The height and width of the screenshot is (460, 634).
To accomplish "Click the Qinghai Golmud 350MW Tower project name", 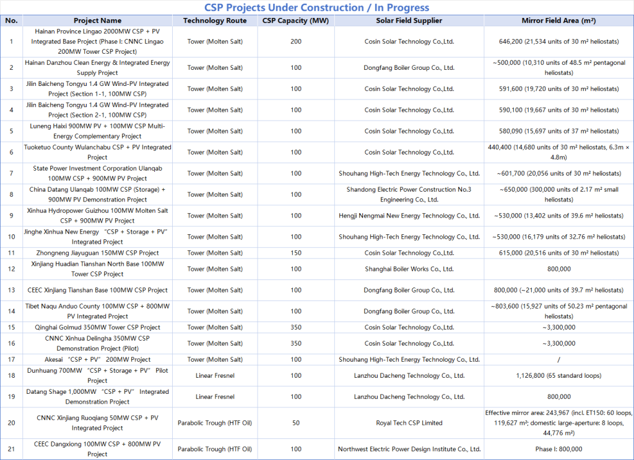I will click(x=97, y=327).
